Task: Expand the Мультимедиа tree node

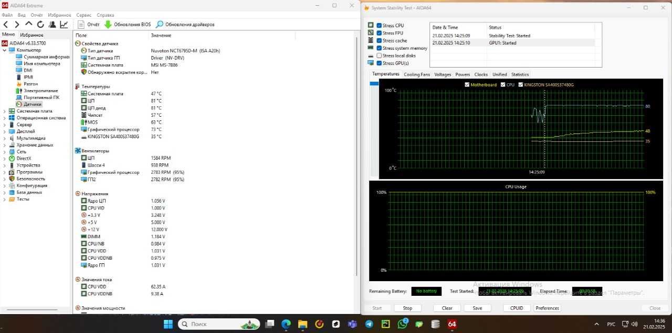Action: [x=5, y=138]
